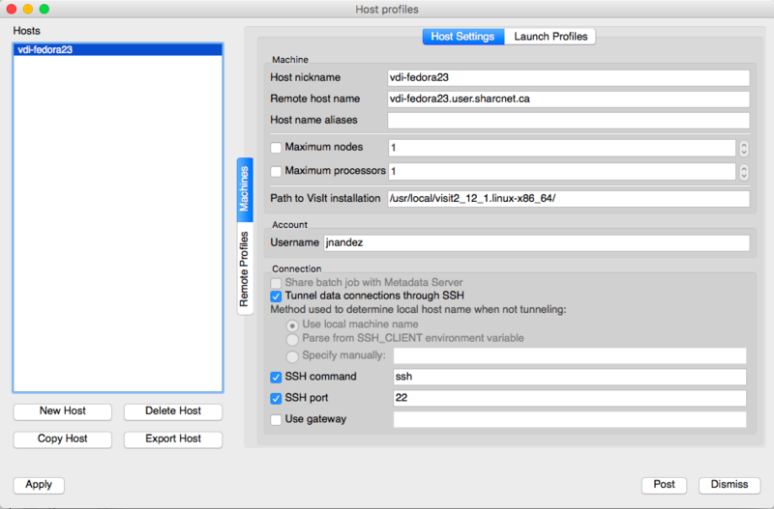Click the Export Host button
Viewport: 774px width, 509px height.
(x=173, y=439)
